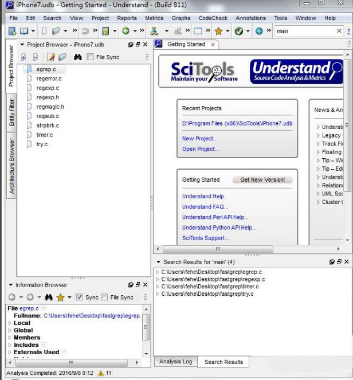This screenshot has height=380, width=353.
Task: Click the binoculars find icon in Project Browser
Action: click(77, 57)
